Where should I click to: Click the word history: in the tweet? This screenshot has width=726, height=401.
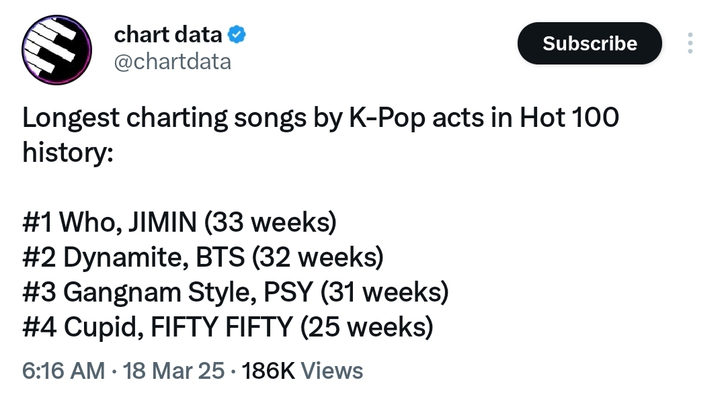click(68, 152)
